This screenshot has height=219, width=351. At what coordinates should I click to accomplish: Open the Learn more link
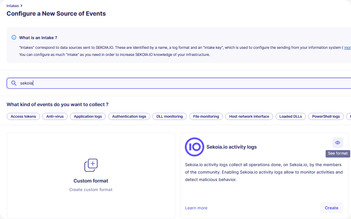click(x=196, y=208)
